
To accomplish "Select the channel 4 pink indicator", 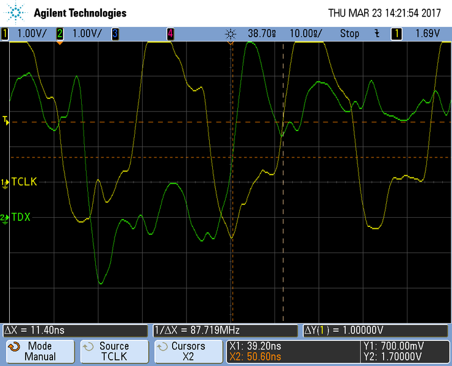I will click(170, 34).
